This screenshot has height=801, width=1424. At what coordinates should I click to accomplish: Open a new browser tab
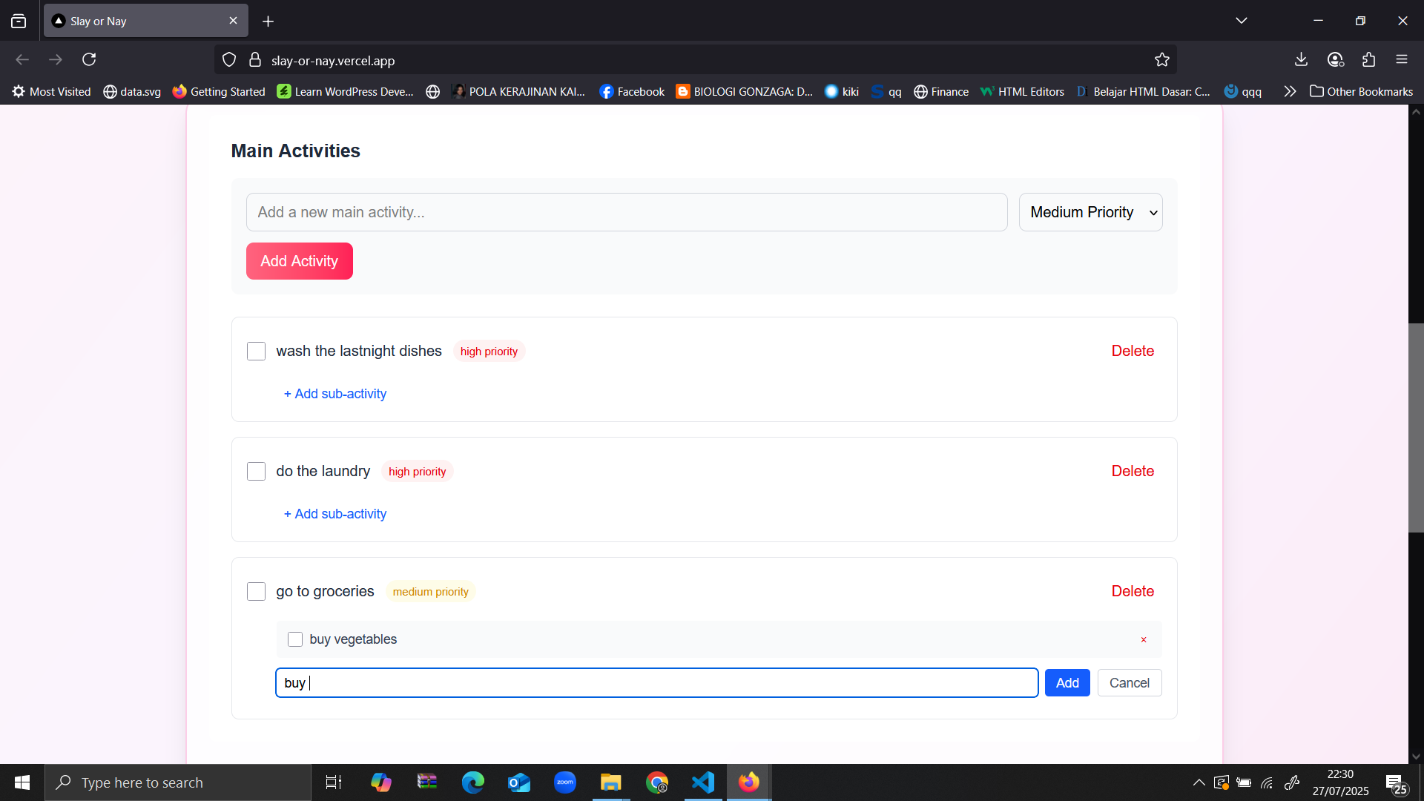point(268,22)
